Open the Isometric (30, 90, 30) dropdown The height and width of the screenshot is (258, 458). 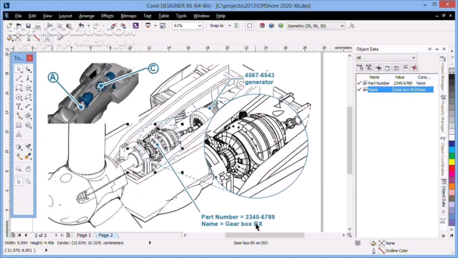coord(342,26)
